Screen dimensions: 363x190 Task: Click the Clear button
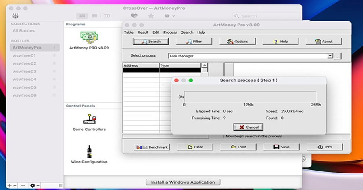click(195, 147)
